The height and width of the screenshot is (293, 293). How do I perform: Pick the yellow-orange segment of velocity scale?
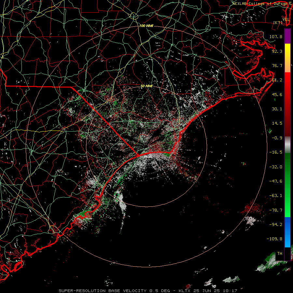(287, 58)
